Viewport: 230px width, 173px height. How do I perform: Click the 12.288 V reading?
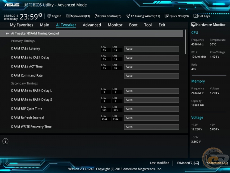click(197, 129)
